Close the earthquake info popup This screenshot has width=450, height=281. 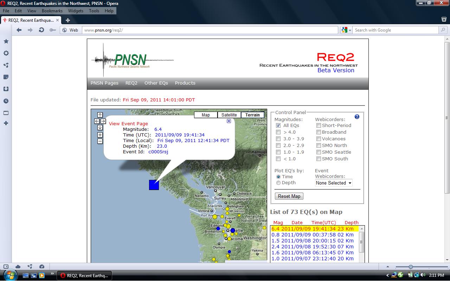[x=229, y=121]
